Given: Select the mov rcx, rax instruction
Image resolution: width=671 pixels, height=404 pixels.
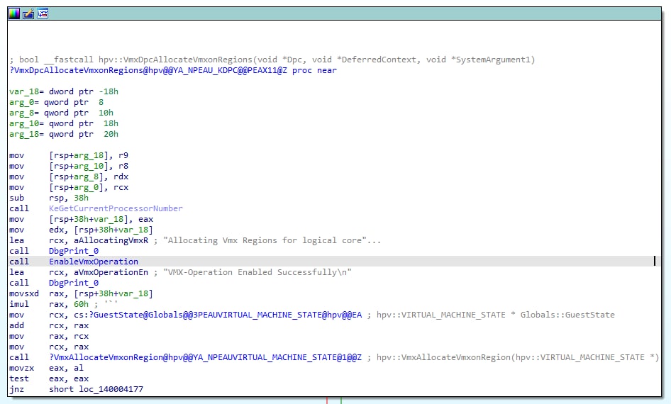Looking at the screenshot, I should click(49, 347).
